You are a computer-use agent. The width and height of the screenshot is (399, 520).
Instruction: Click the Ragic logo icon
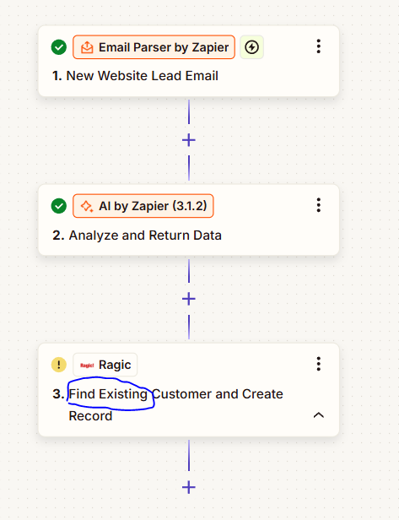[x=87, y=366]
